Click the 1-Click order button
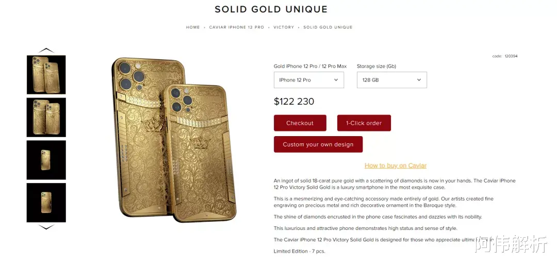 (x=364, y=123)
